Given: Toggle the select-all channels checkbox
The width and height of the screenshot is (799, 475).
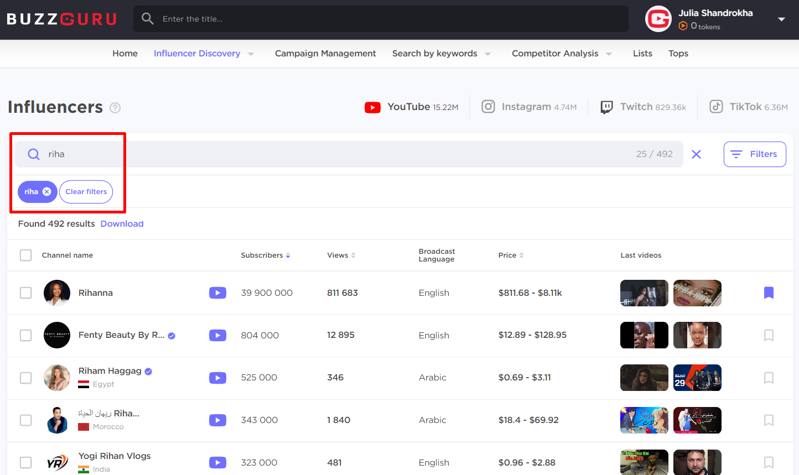Looking at the screenshot, I should [26, 255].
